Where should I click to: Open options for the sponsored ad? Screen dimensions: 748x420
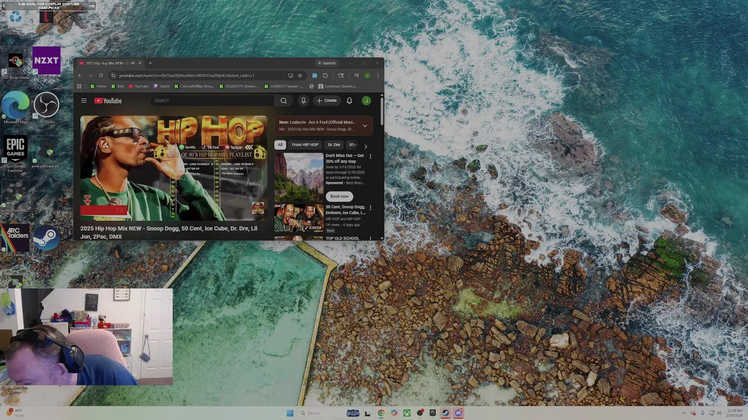[x=370, y=156]
